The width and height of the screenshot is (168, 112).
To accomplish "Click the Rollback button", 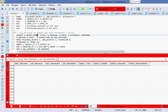I will click(x=52, y=9).
